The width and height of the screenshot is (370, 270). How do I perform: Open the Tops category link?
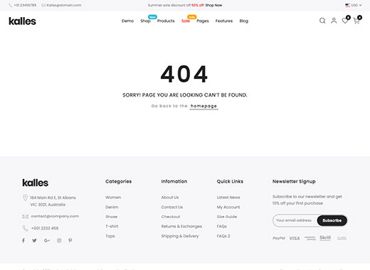[110, 236]
